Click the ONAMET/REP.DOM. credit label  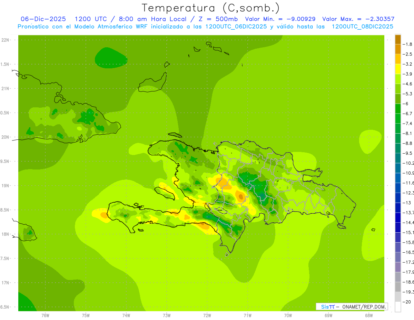pos(364,307)
